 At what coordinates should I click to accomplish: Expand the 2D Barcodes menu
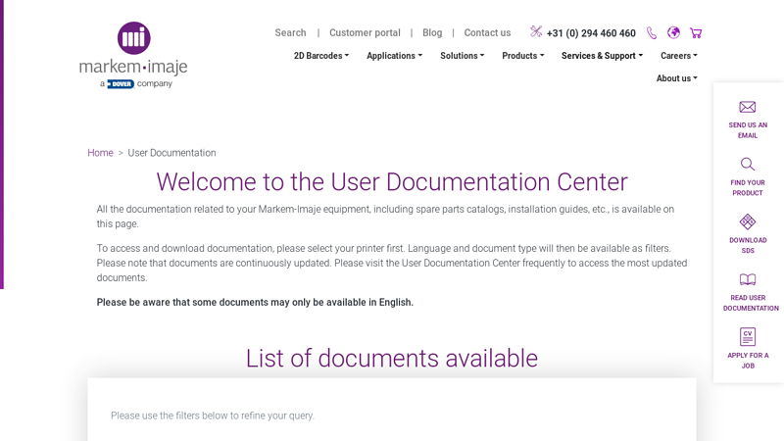click(321, 56)
